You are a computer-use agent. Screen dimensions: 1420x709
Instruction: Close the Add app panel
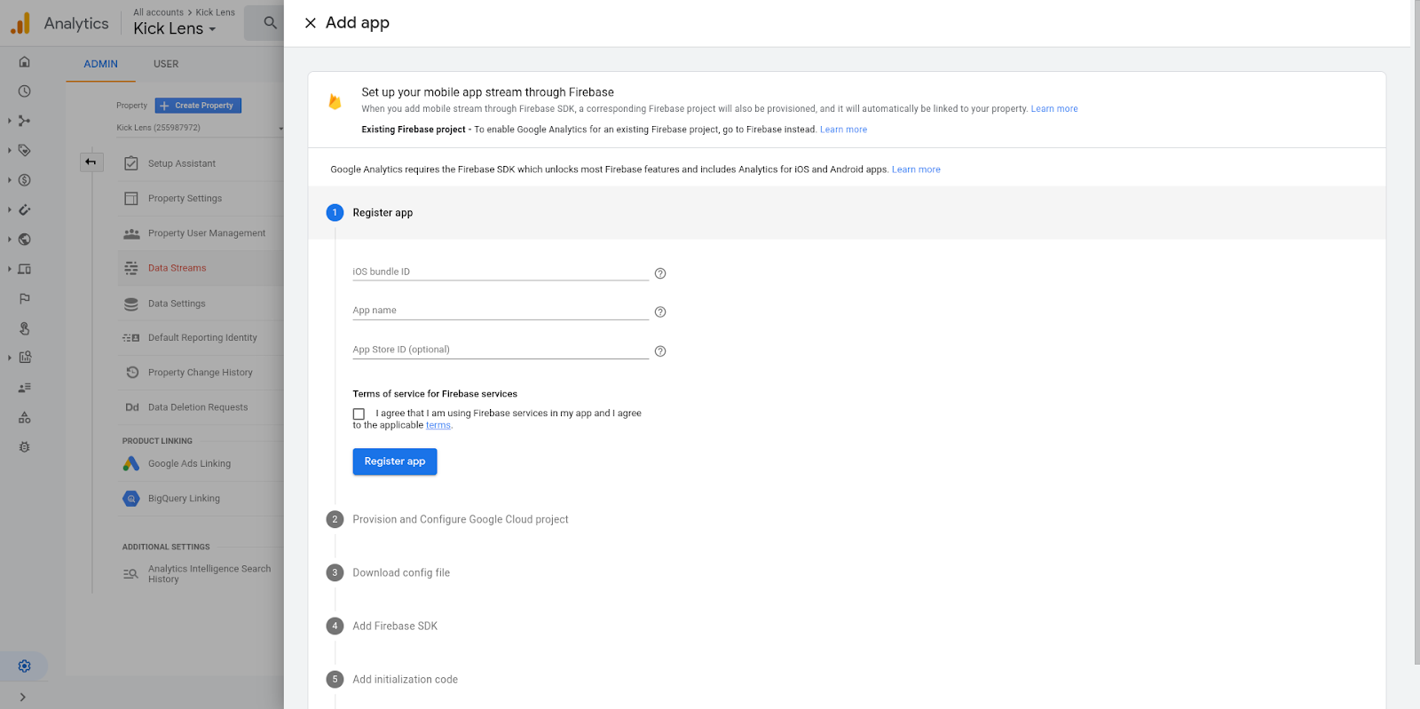click(311, 23)
